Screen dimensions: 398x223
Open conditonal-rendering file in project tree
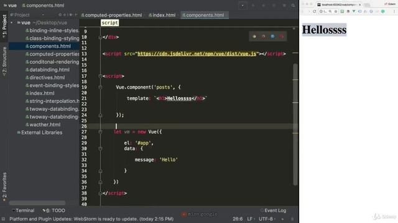pyautogui.click(x=52, y=62)
